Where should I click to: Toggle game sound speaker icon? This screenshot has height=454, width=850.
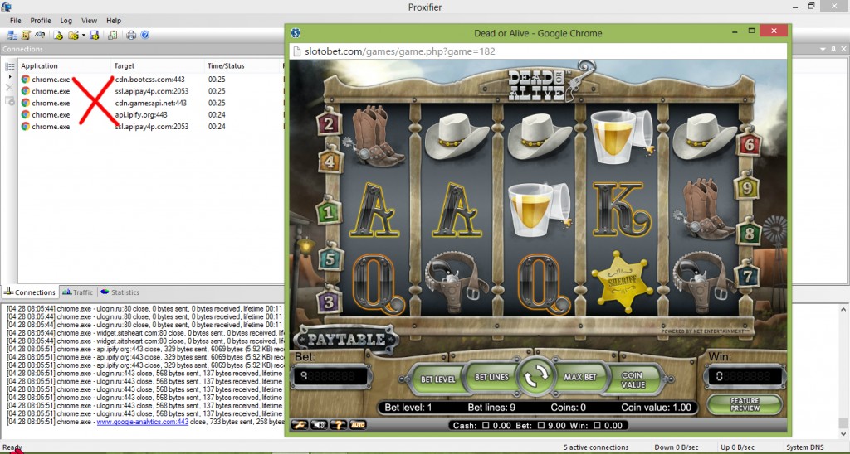(319, 425)
